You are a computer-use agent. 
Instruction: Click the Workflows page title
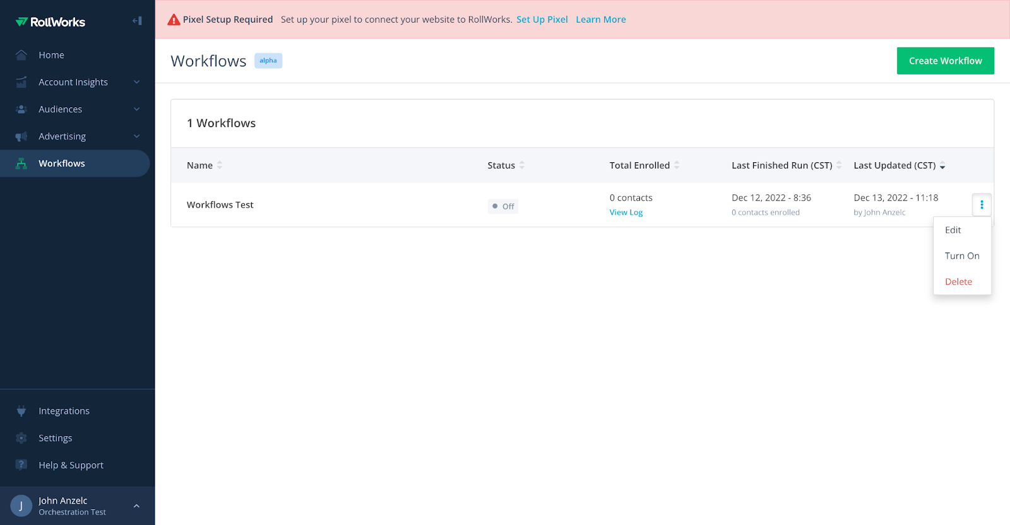point(208,61)
